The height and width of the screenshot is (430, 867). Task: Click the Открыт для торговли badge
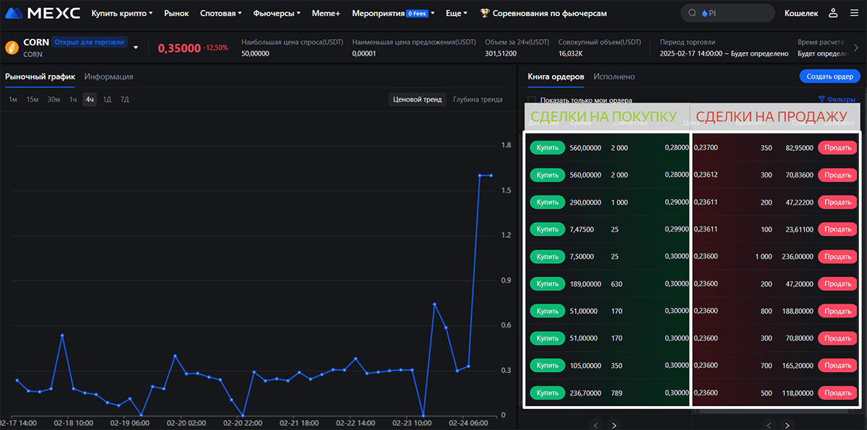[89, 42]
